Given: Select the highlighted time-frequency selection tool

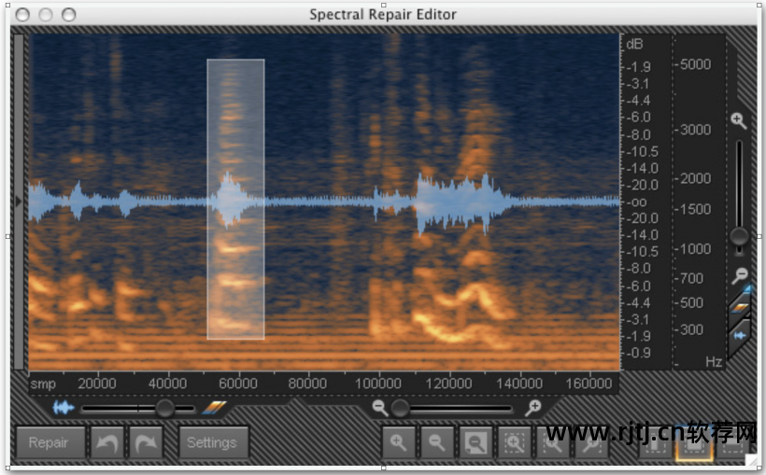Looking at the screenshot, I should click(694, 443).
